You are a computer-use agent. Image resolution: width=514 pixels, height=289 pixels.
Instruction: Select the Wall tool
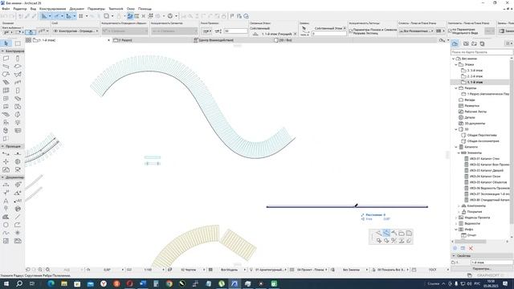[x=6, y=59]
